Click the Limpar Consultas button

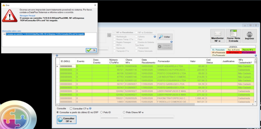click(165, 47)
